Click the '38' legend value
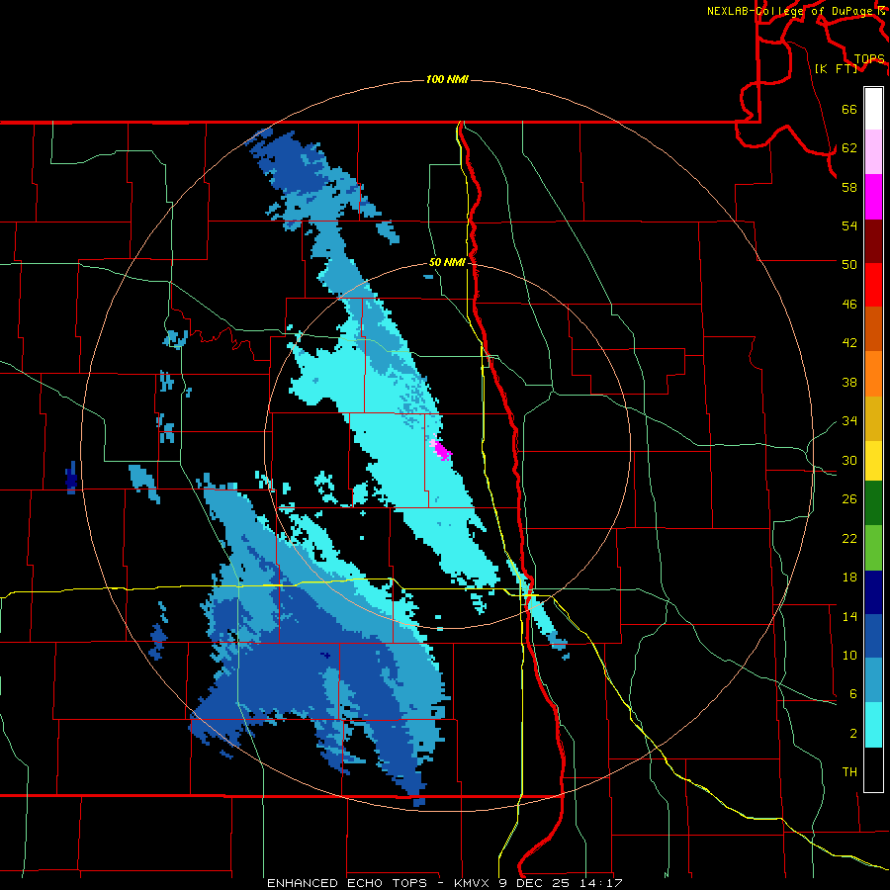 (849, 383)
